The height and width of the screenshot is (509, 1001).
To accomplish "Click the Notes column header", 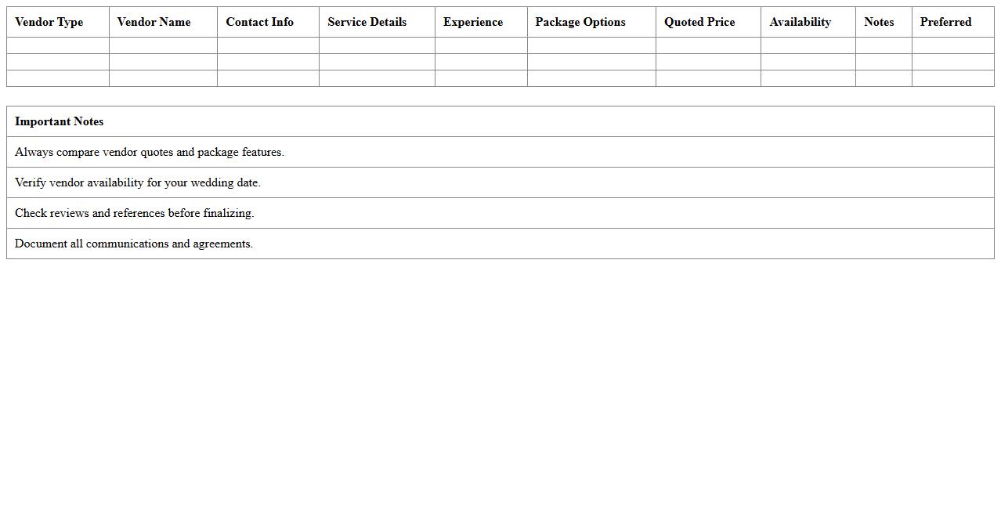I will point(879,22).
